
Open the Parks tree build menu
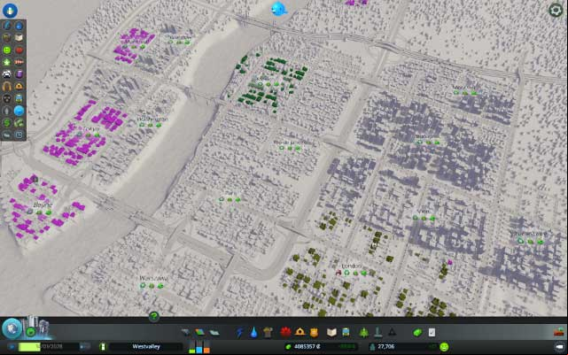(x=363, y=332)
